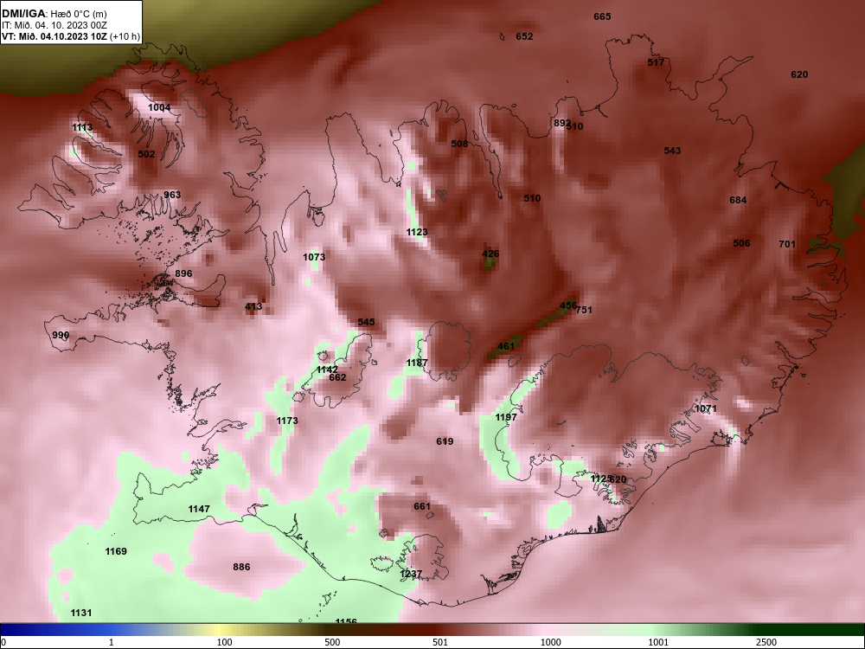
Task: Click the legend label 501
Action: tap(440, 642)
